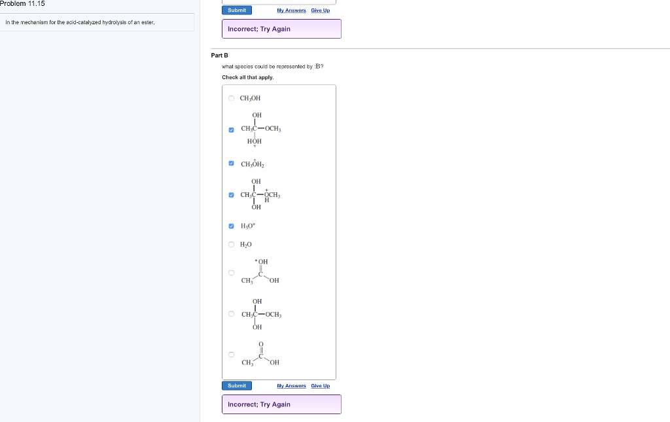This screenshot has height=422, width=670.
Task: Click the Problem 11.15 title
Action: pos(22,4)
